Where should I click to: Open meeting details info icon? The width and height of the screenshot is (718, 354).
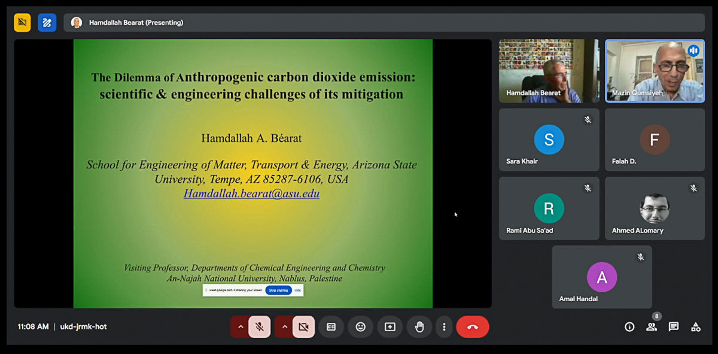[x=629, y=327]
